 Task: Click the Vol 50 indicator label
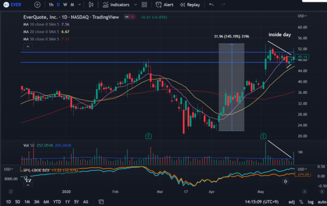29,145
